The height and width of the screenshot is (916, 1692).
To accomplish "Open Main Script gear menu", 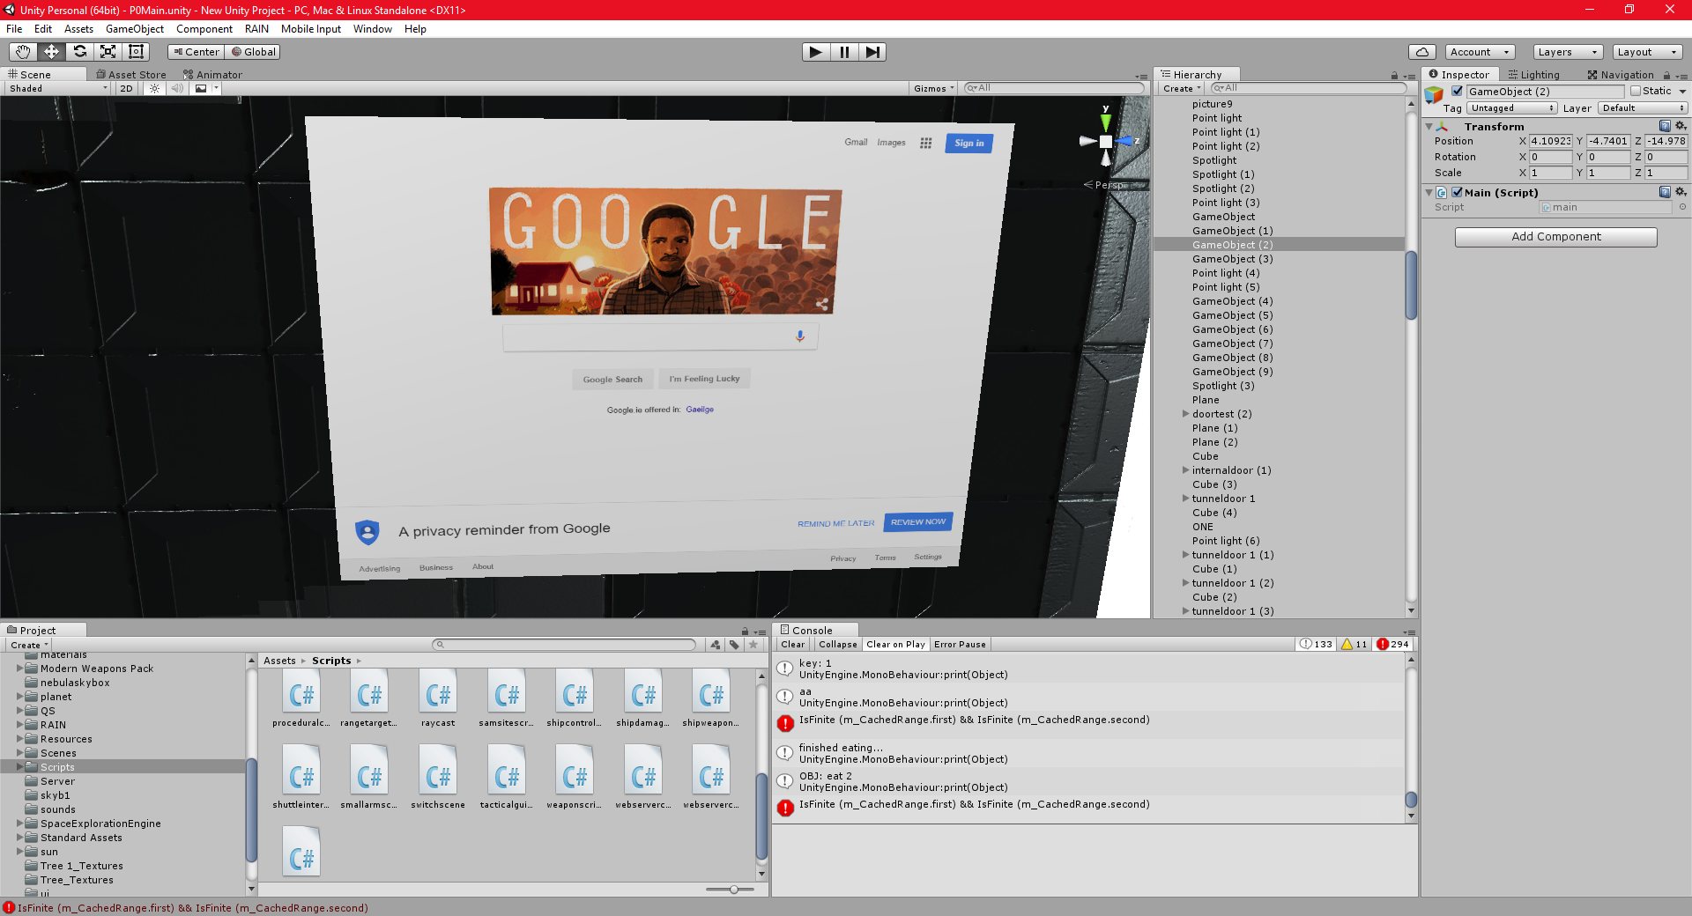I will pyautogui.click(x=1681, y=192).
